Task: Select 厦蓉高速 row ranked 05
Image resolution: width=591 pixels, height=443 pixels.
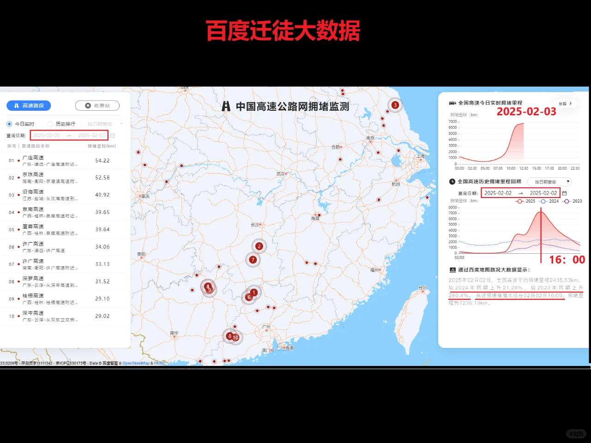Action: tap(63, 230)
